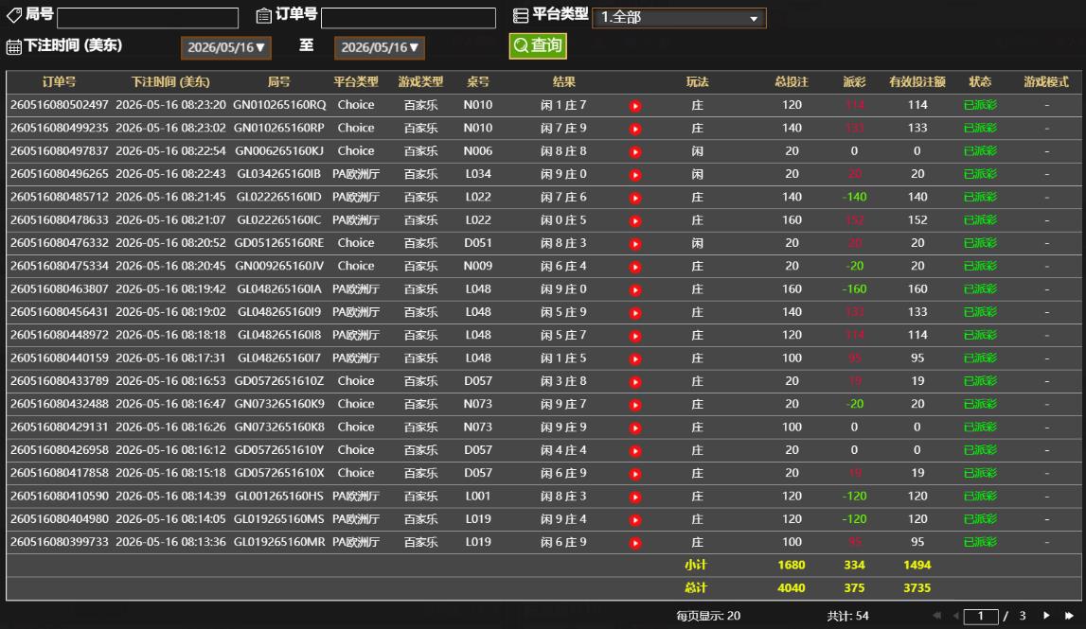Click the 状态 column header
This screenshot has height=629, width=1086.
pos(980,81)
